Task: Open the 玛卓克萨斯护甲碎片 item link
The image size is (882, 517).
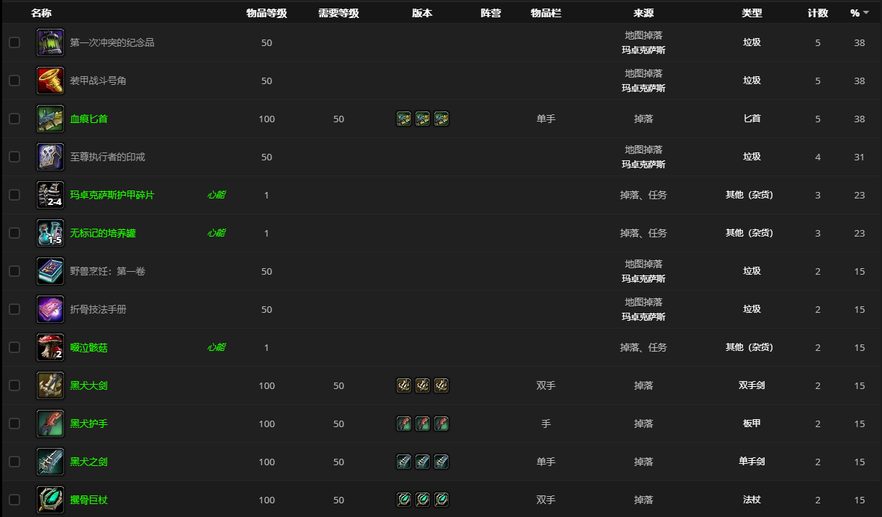Action: click(x=112, y=195)
